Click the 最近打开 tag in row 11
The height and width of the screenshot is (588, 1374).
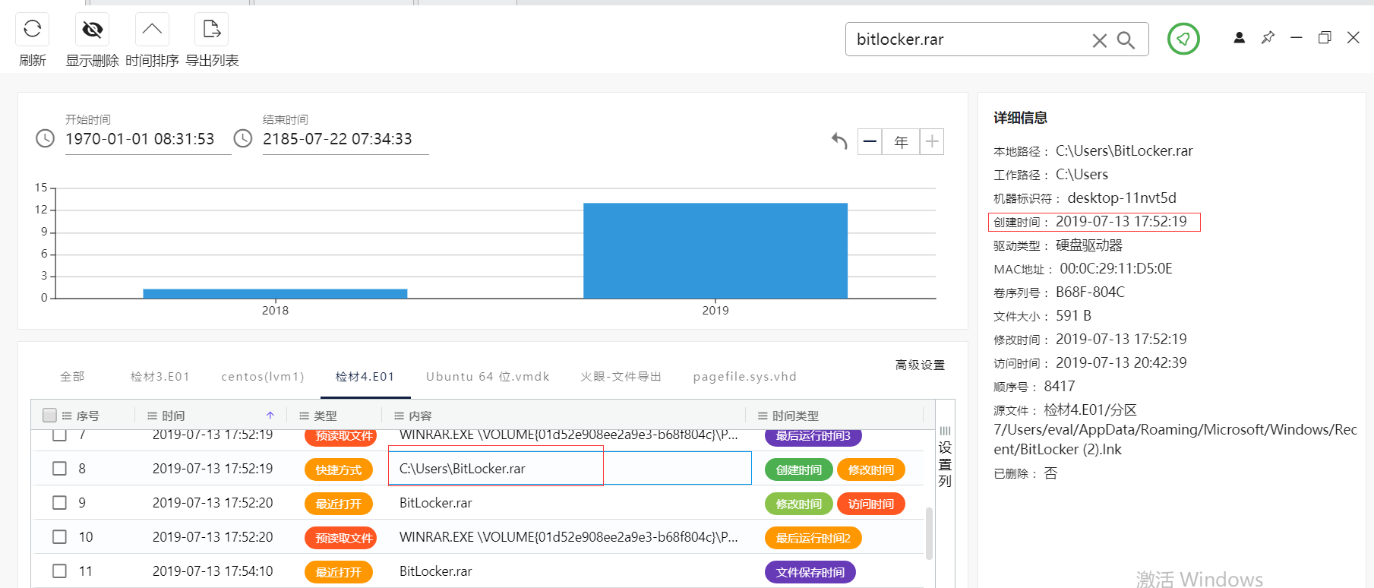coord(339,572)
